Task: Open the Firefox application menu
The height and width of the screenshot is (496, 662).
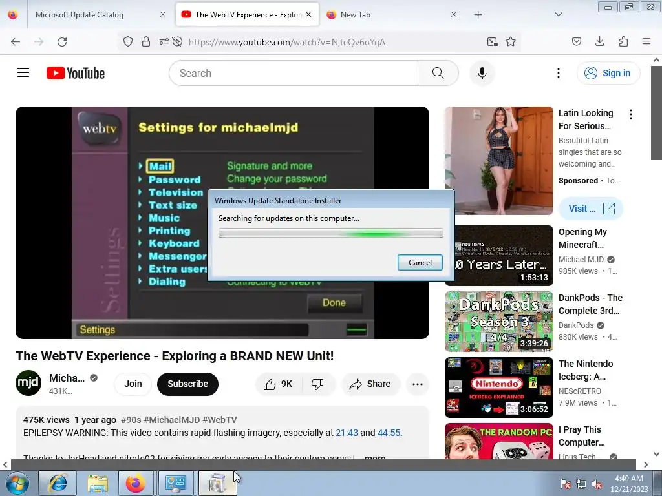Action: click(x=646, y=41)
